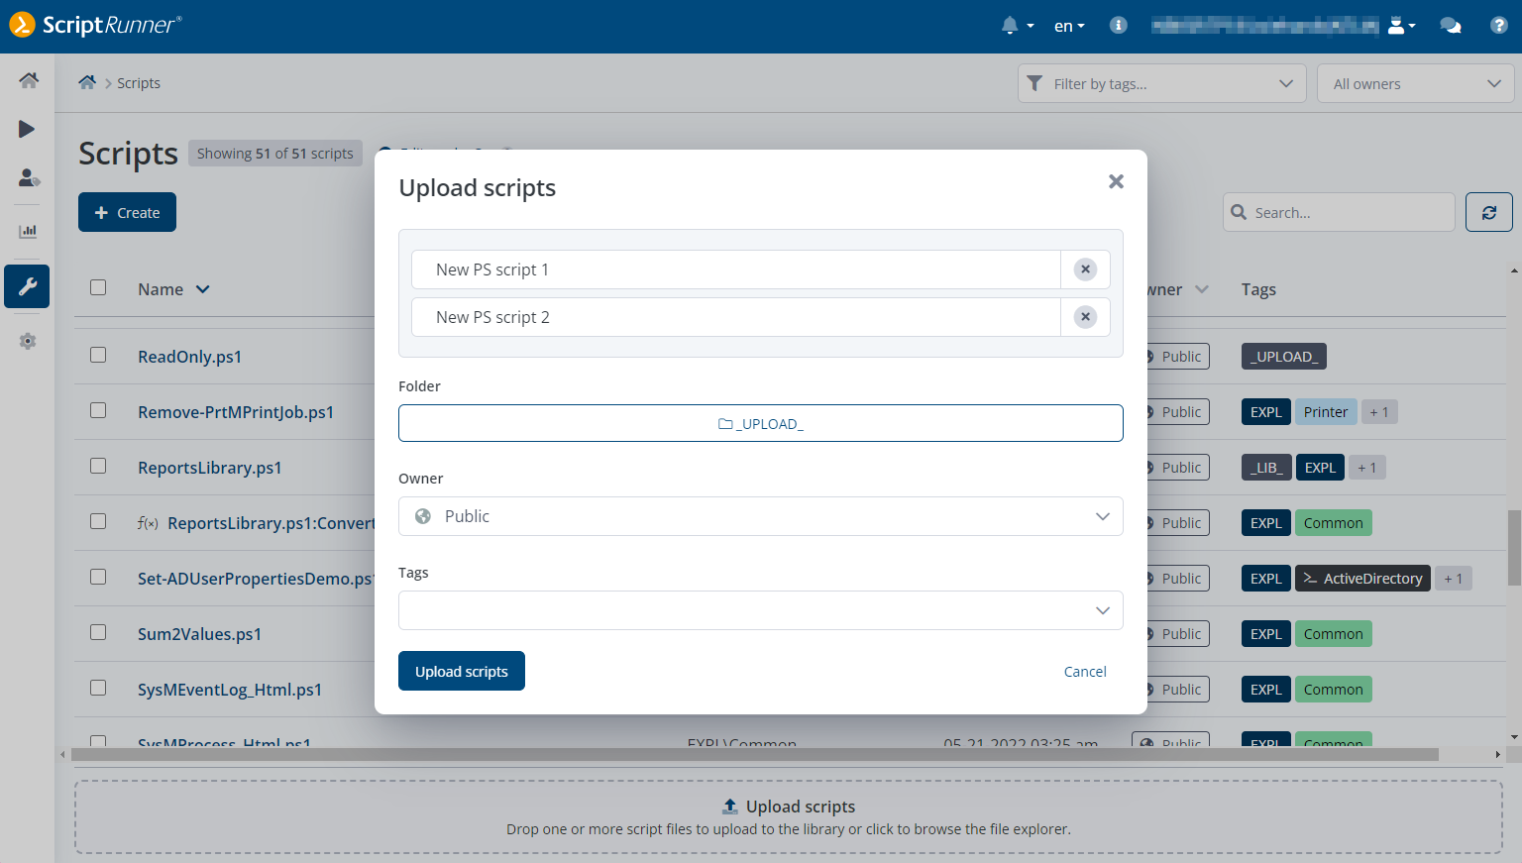Click the _UPLOAD_ tag on ReadOnly row
The height and width of the screenshot is (863, 1522).
tap(1284, 357)
